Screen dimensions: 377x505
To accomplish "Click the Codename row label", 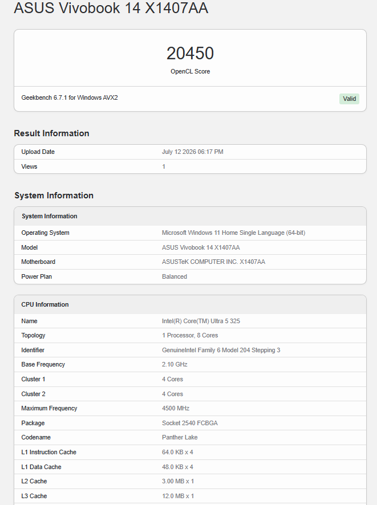I will (36, 437).
